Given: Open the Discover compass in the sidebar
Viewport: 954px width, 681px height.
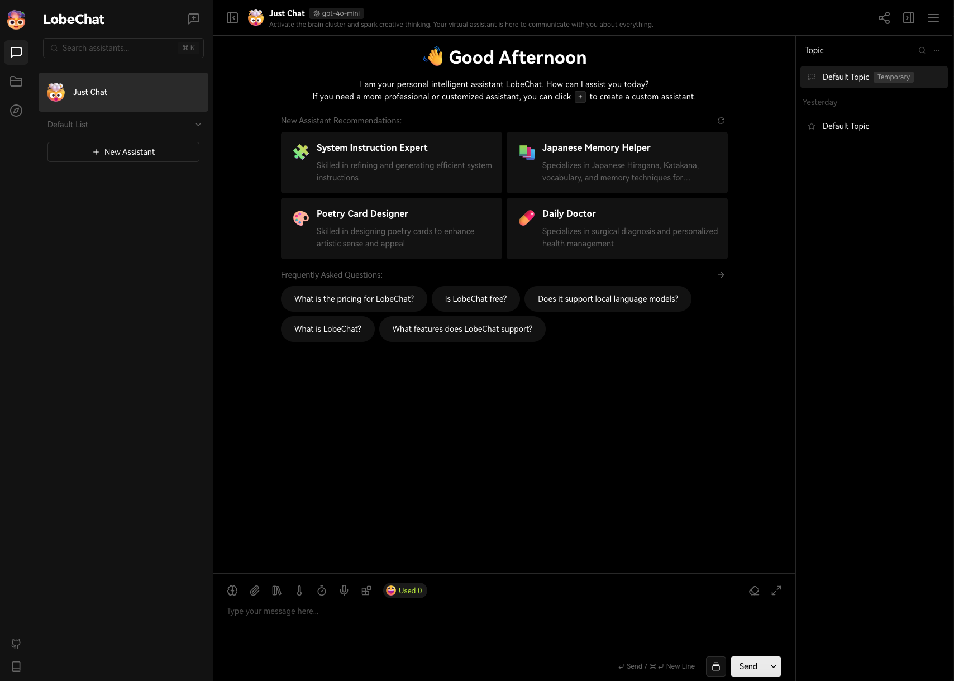Looking at the screenshot, I should [16, 111].
